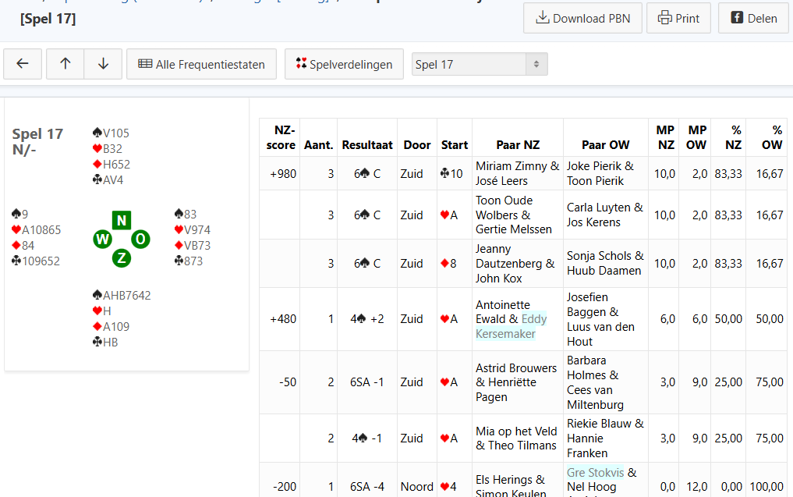
Task: Click the East (O) compass circle
Action: 140,239
